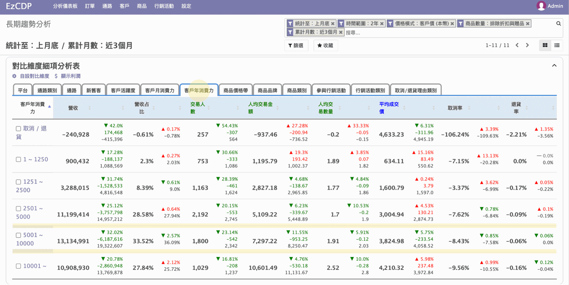Screen dimensions: 569x285
Task: Switch to the 參與行銷活動 tab
Action: [331, 90]
